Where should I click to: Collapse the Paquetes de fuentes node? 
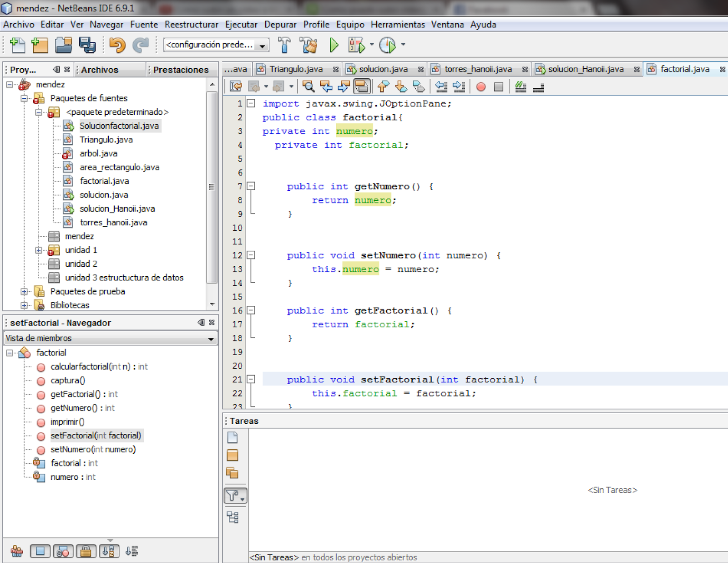pyautogui.click(x=24, y=98)
